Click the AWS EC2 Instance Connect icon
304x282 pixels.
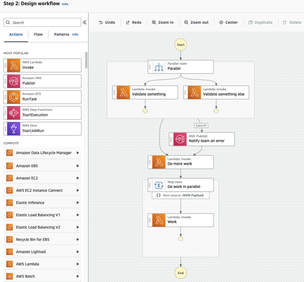[x=10, y=190]
